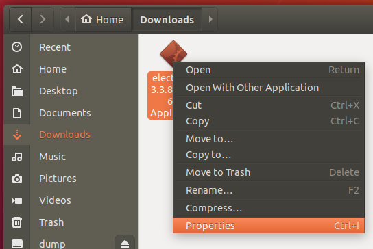Click the Downloads arrow icon in sidebar

17,135
